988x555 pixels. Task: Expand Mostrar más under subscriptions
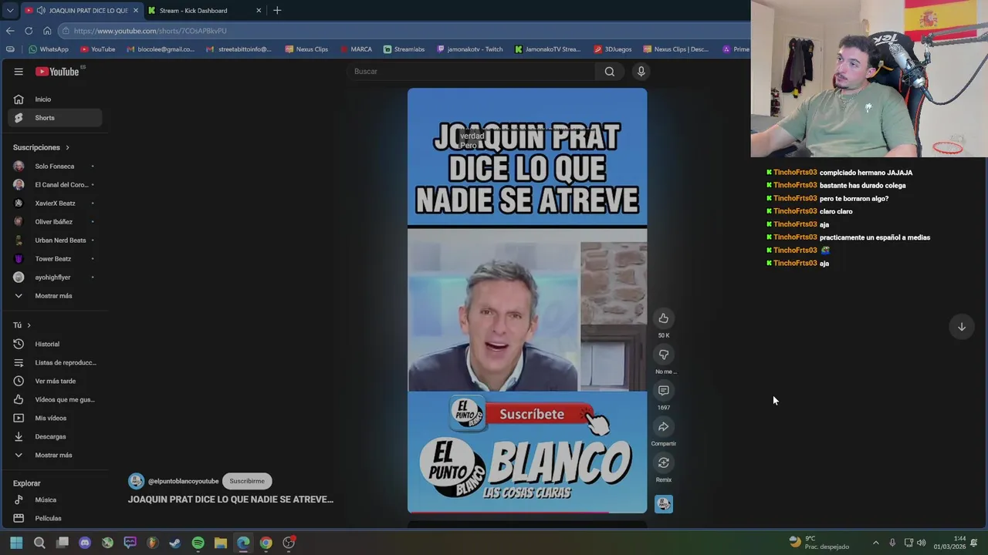click(x=55, y=296)
